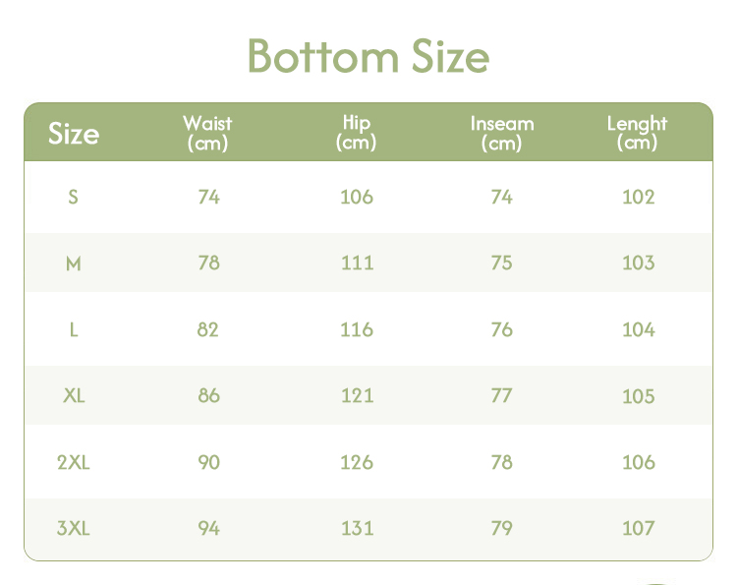Click the "Lenght (cm)" column header
Screen dimensions: 737x585
coord(637,133)
